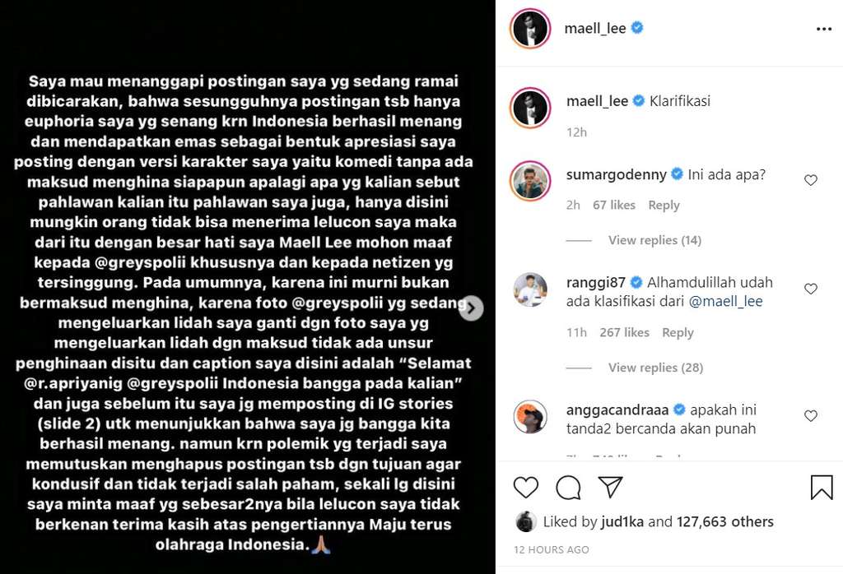Like anggacandraaa's comment heart
The image size is (843, 574).
pyautogui.click(x=811, y=415)
